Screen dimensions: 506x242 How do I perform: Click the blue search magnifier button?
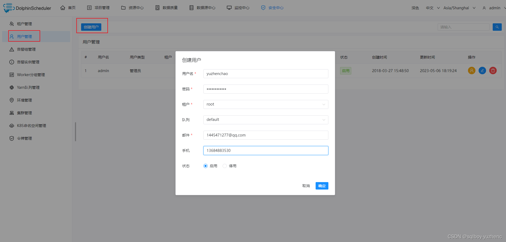tap(497, 27)
